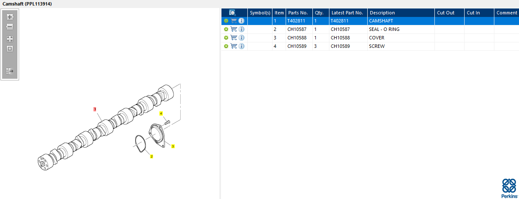Click the four-squares grid view icon

tap(10, 39)
